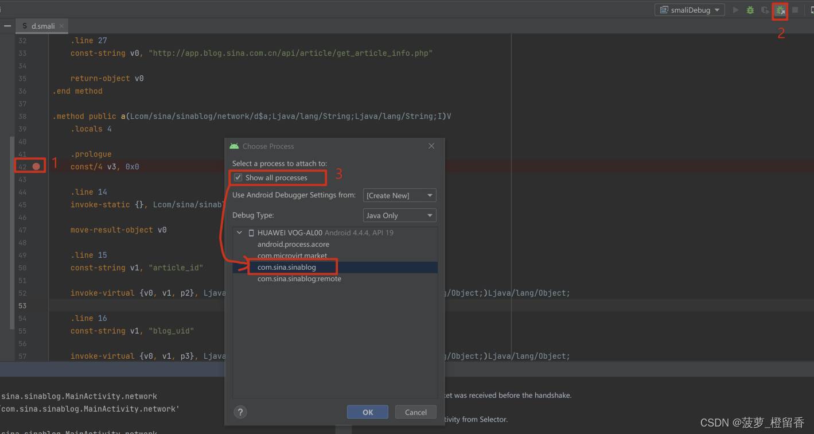Image resolution: width=814 pixels, height=434 pixels.
Task: Click the Run with Coverage icon
Action: (765, 10)
